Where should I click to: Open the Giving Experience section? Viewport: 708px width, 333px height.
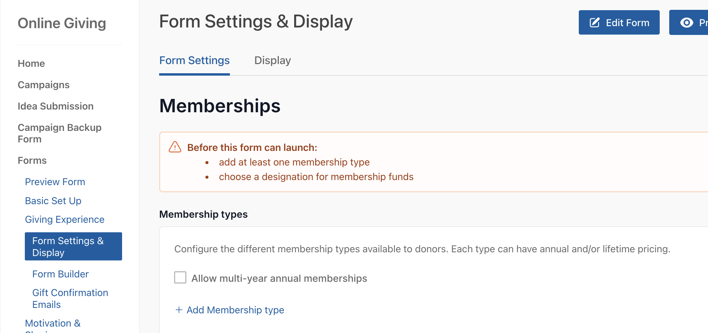tap(65, 219)
